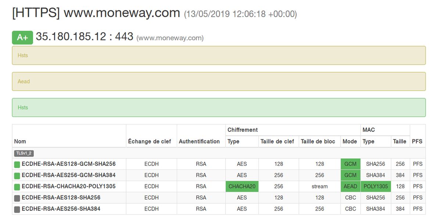This screenshot has width=441, height=223.
Task: Click green square beside ECDHE-RSA-AES128-GCM-SHA256
Action: [17, 165]
